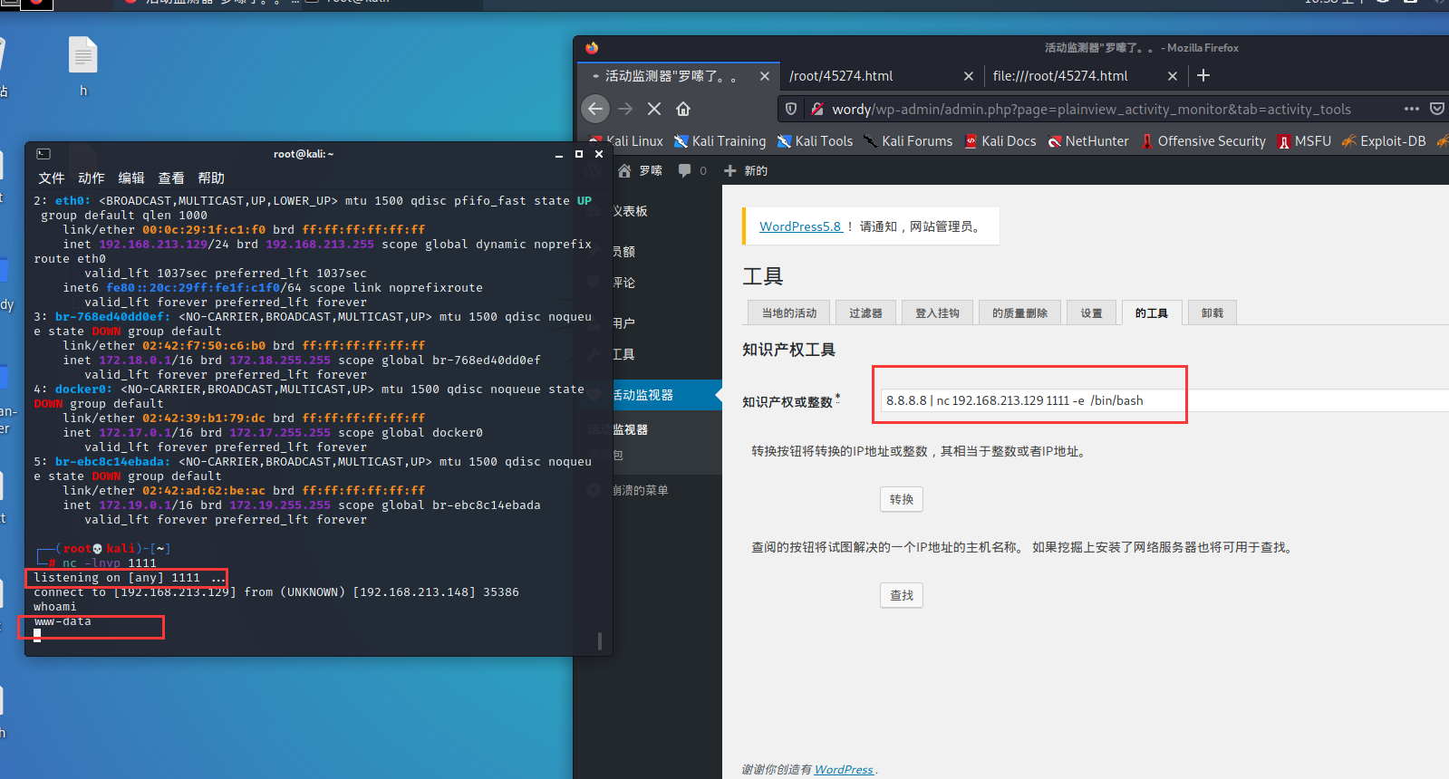The height and width of the screenshot is (779, 1449).
Task: Minimize the root@kali terminal window
Action: (x=559, y=155)
